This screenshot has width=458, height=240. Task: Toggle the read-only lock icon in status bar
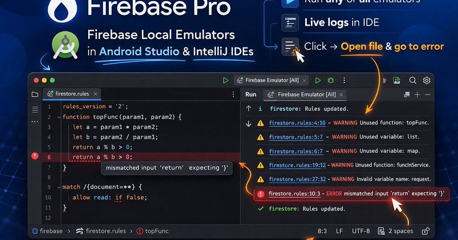click(x=425, y=231)
